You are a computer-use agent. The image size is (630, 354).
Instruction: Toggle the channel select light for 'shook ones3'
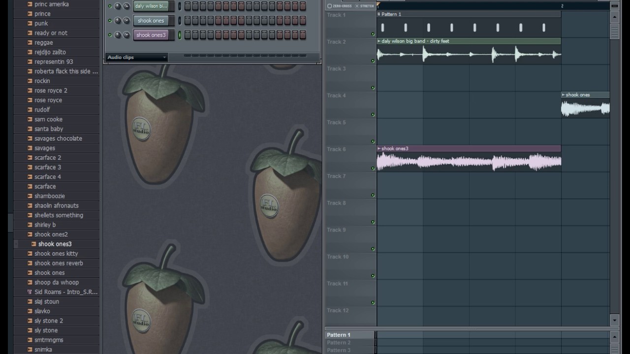click(180, 35)
